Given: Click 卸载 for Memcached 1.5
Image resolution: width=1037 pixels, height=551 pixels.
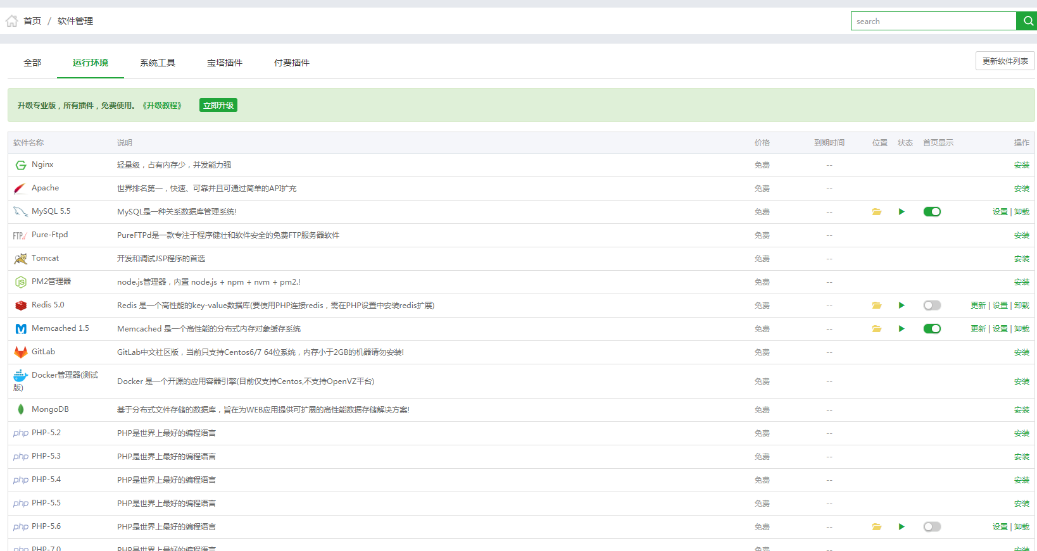Looking at the screenshot, I should [1022, 329].
